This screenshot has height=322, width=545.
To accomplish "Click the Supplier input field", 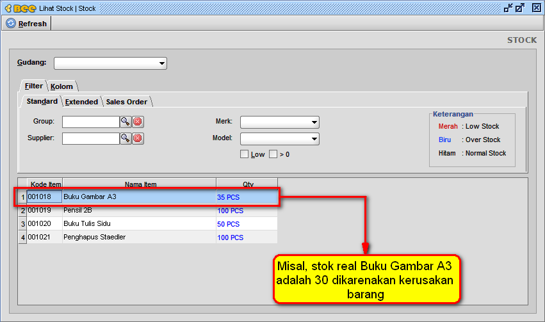I will pos(91,138).
